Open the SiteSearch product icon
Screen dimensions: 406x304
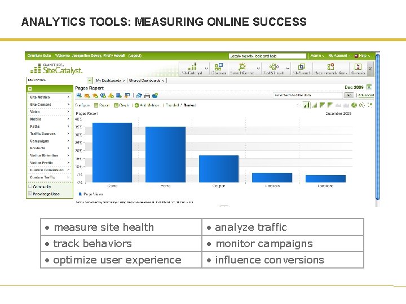click(302, 67)
